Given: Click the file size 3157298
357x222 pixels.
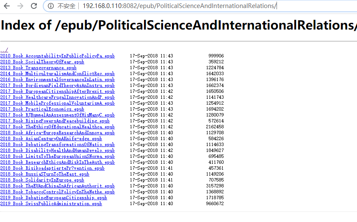Looking at the screenshot, I should pyautogui.click(x=215, y=186).
